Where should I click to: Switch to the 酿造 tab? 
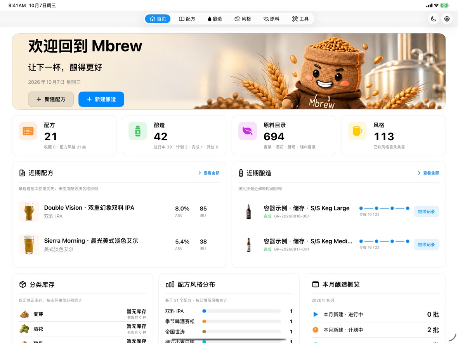[215, 19]
